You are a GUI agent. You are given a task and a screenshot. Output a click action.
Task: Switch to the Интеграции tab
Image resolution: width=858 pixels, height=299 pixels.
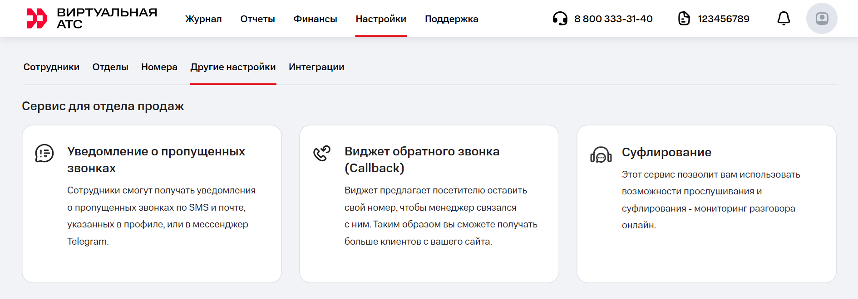point(316,67)
